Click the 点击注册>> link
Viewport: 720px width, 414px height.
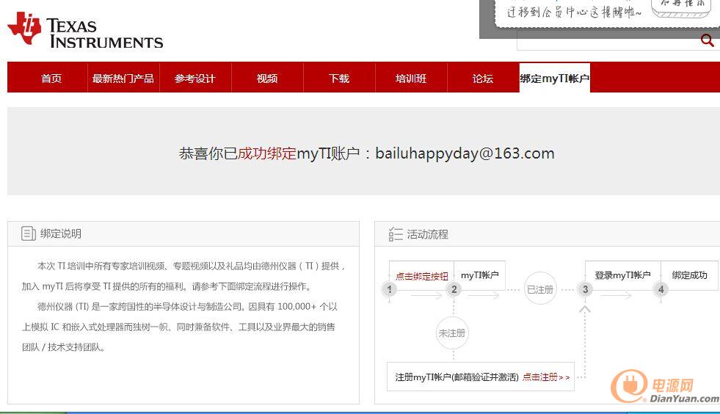click(x=546, y=377)
